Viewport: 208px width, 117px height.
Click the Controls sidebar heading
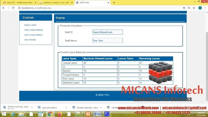point(28,18)
